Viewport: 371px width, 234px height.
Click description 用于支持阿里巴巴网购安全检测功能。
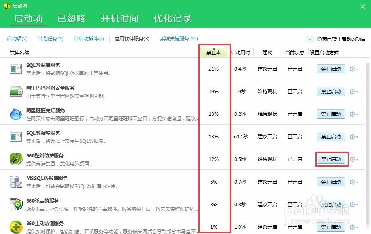66,96
